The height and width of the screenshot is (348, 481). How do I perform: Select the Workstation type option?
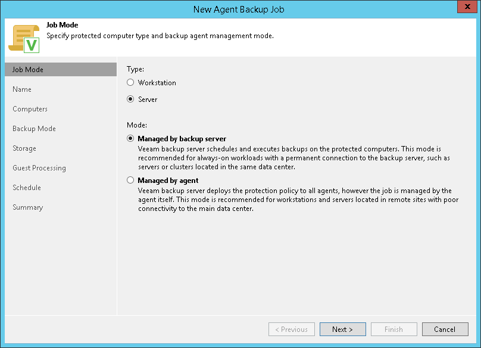[x=130, y=83]
